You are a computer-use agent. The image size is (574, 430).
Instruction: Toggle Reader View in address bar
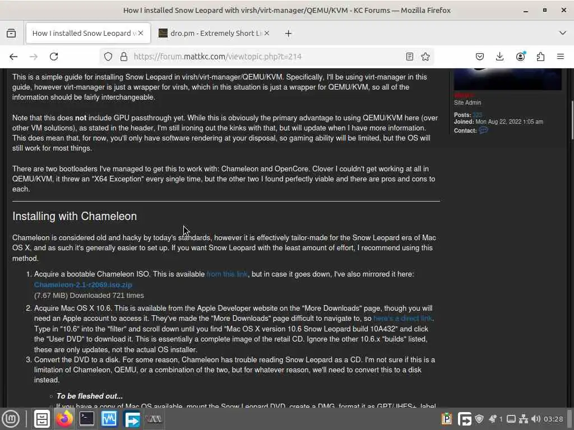click(410, 57)
